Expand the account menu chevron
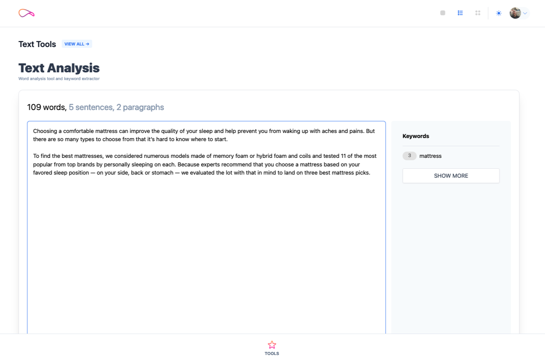Screen dimensions: 545x362 (525, 13)
